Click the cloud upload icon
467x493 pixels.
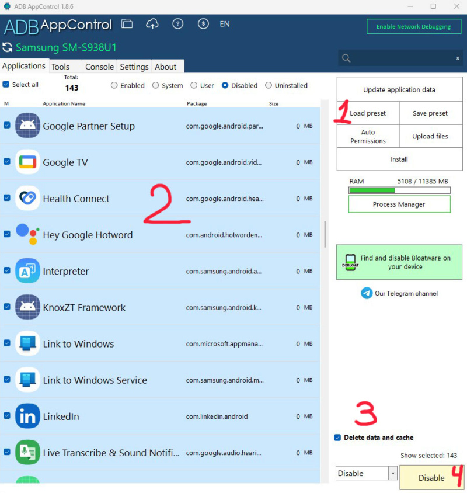152,24
